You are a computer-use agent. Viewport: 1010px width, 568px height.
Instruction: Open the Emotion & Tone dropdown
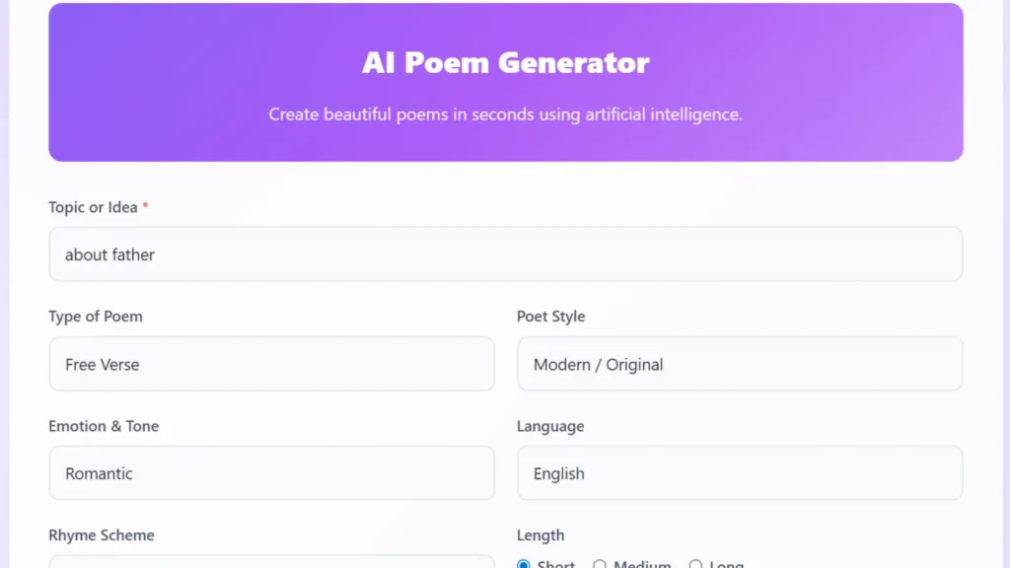click(271, 472)
